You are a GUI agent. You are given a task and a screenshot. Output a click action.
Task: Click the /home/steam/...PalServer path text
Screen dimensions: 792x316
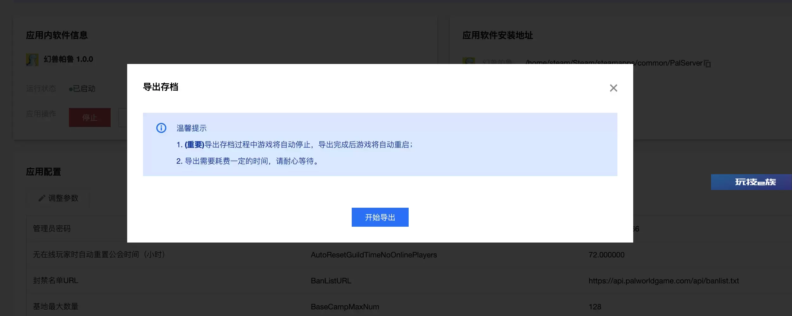point(614,63)
